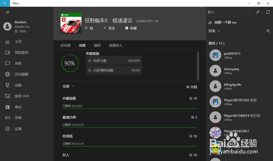Click the 玩 play button
Screen dimensions: 273x161
[89, 28]
